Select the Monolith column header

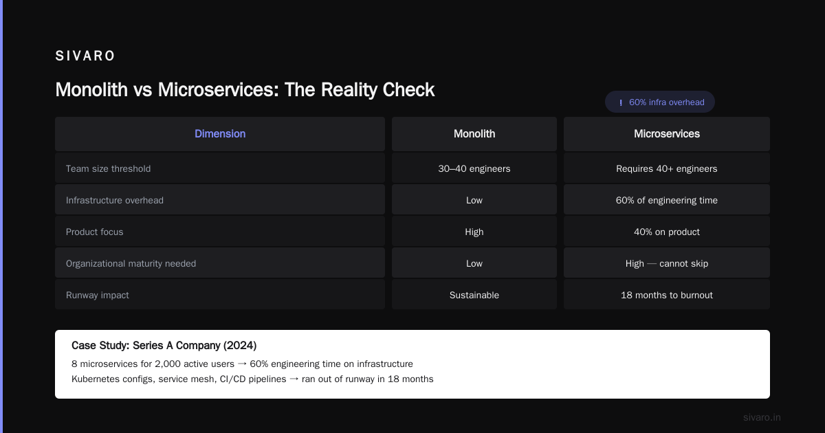(x=474, y=134)
